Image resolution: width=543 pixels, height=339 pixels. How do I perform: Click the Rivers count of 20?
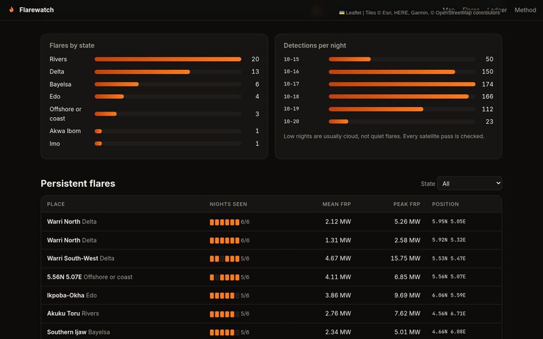pyautogui.click(x=255, y=59)
